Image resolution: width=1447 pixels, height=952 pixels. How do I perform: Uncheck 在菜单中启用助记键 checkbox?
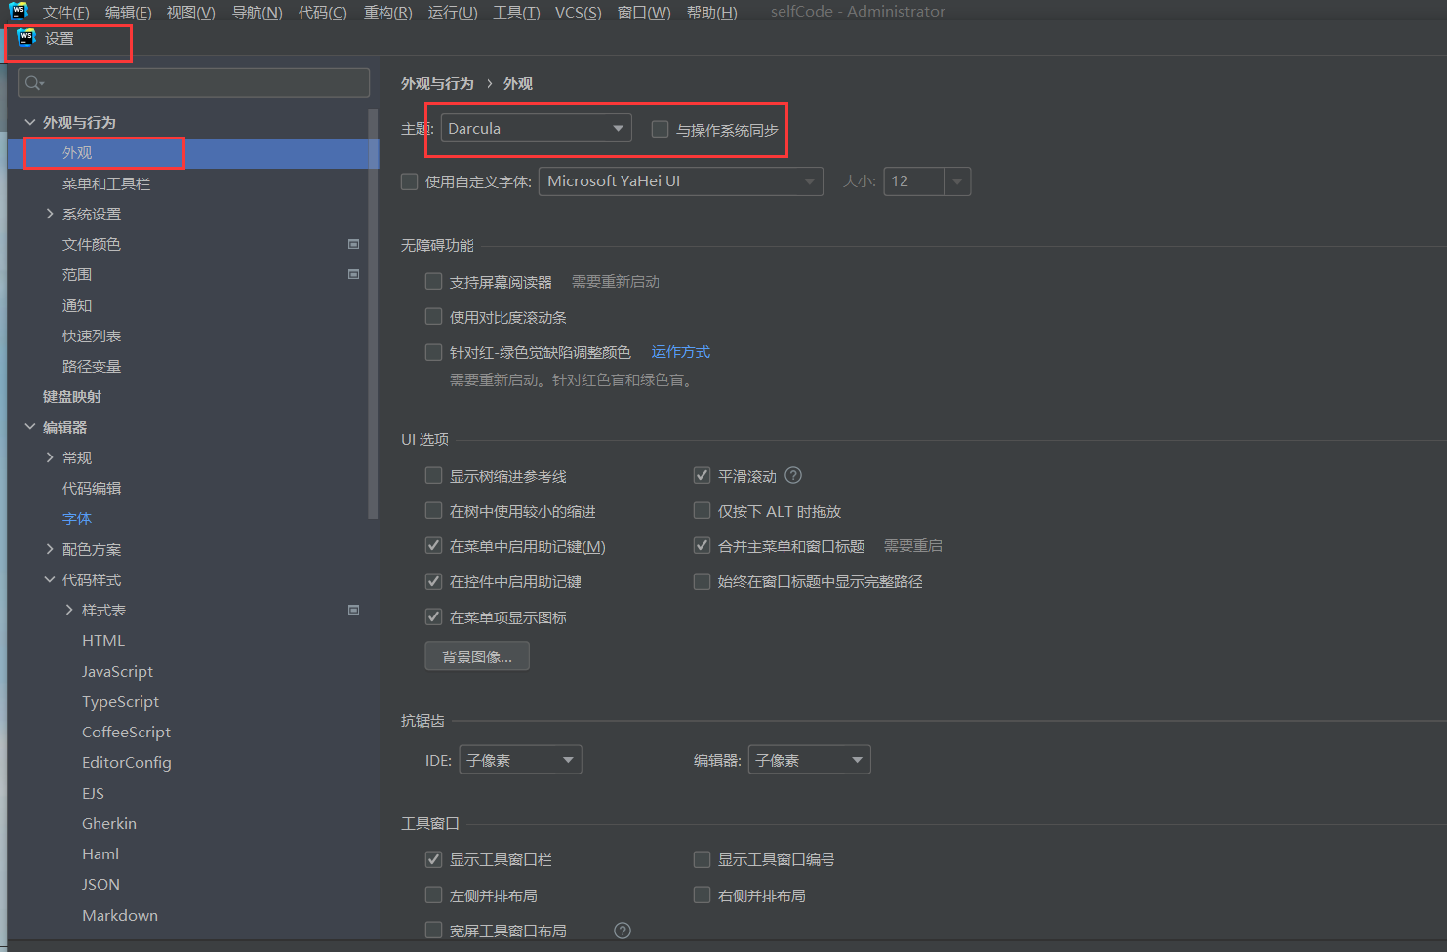click(434, 545)
